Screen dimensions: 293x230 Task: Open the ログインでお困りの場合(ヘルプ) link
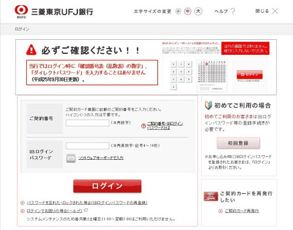click(54, 211)
